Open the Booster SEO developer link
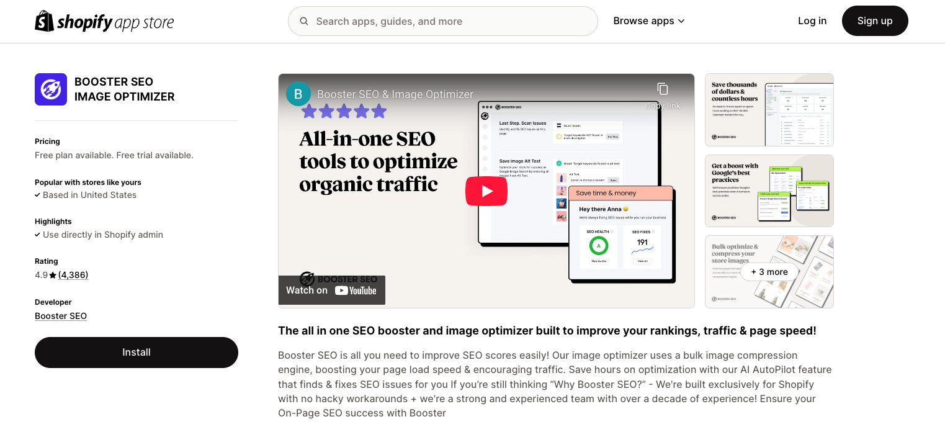945x427 pixels. tap(61, 316)
